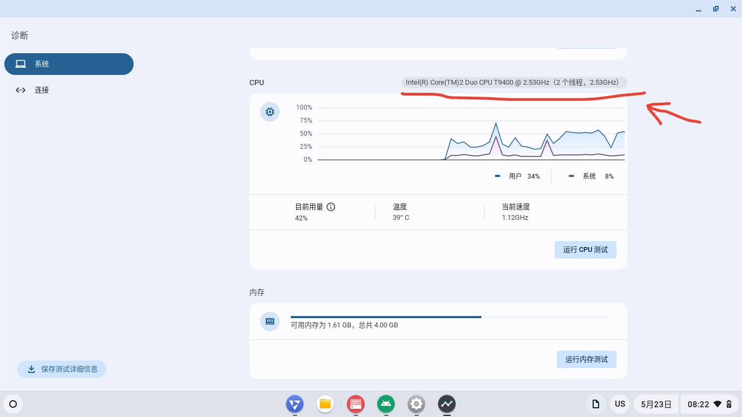Click the battery icon in tray
This screenshot has width=742, height=417.
(x=730, y=404)
